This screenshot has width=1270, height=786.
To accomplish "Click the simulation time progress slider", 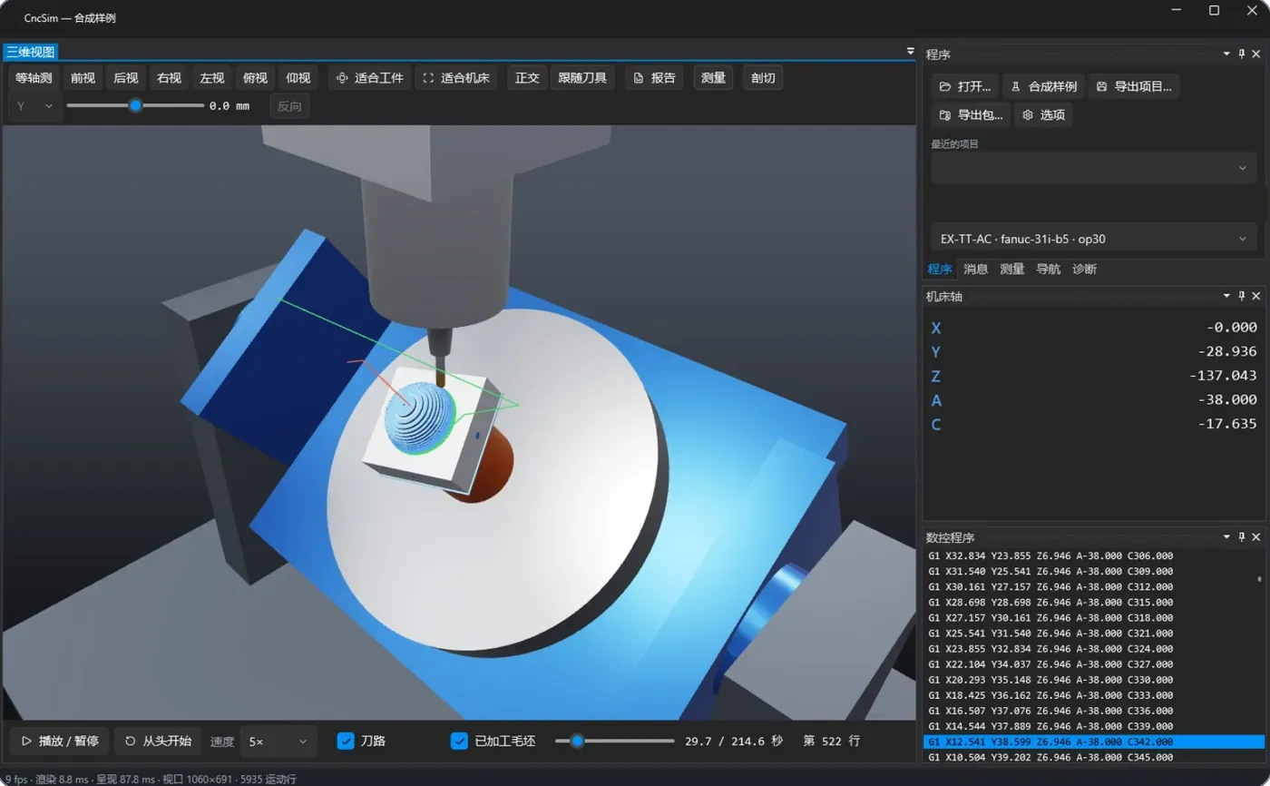I will coord(613,741).
